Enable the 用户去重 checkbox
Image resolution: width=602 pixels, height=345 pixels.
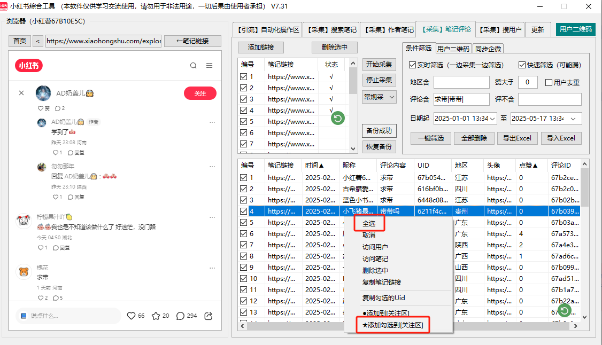(x=549, y=82)
